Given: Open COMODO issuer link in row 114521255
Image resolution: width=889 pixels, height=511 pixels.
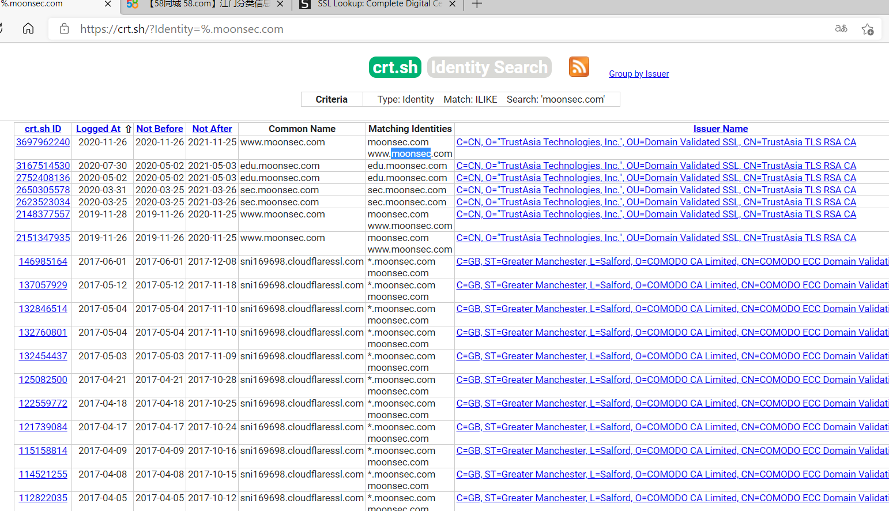Looking at the screenshot, I should click(672, 475).
